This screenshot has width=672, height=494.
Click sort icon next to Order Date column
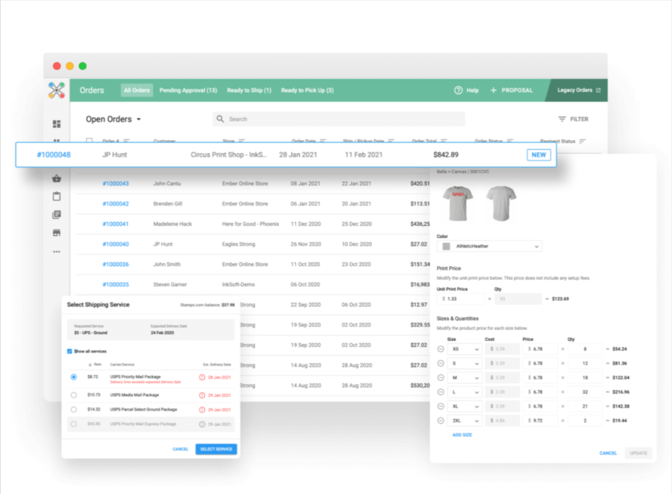tap(323, 141)
